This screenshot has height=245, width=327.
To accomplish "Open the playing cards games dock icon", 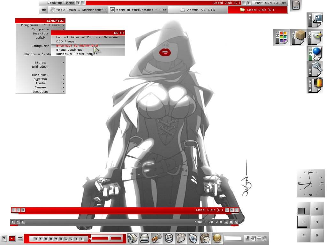I will [205, 238].
